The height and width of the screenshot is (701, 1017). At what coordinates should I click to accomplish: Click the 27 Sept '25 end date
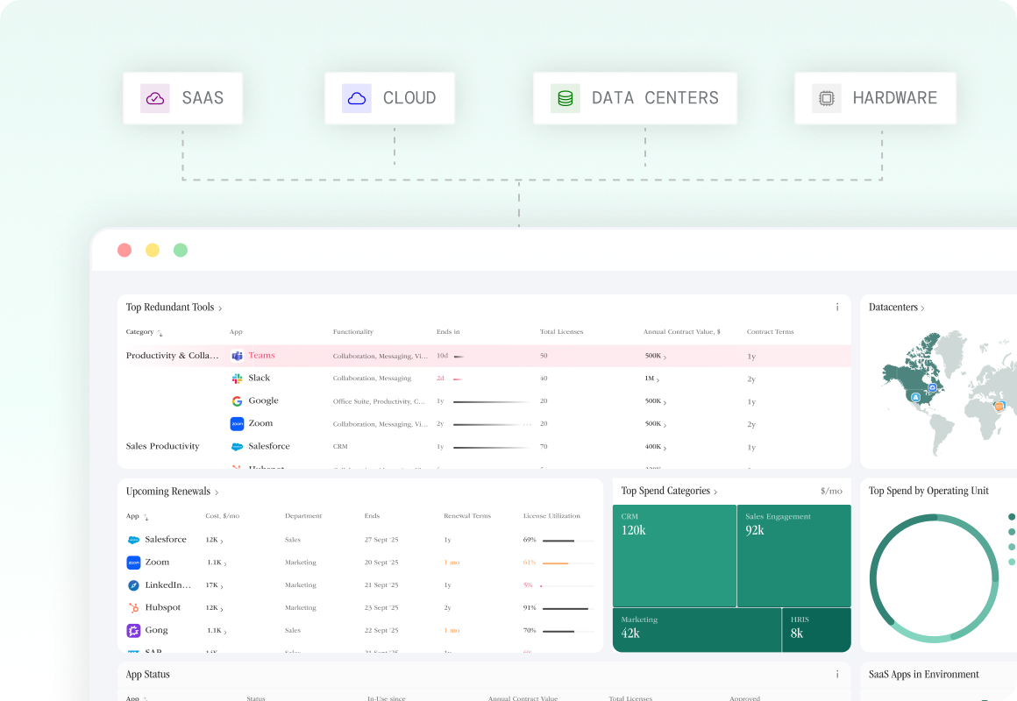[x=381, y=540]
